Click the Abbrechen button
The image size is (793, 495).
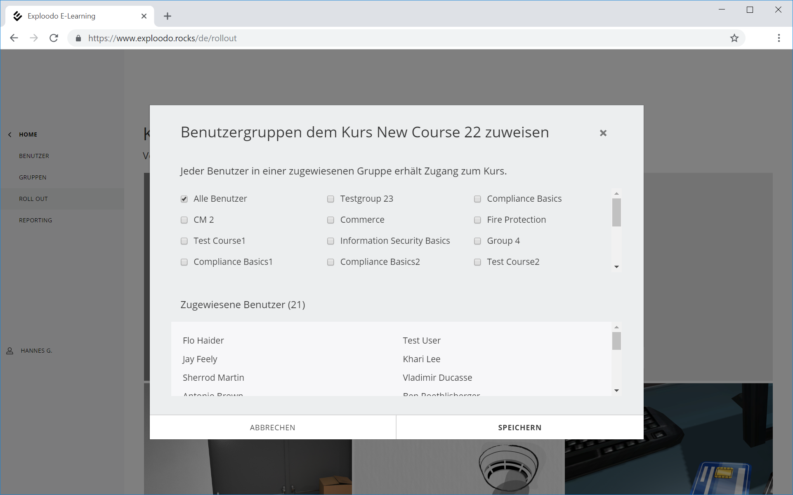pyautogui.click(x=272, y=427)
